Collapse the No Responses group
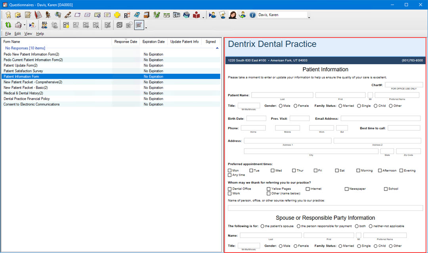 coord(217,48)
